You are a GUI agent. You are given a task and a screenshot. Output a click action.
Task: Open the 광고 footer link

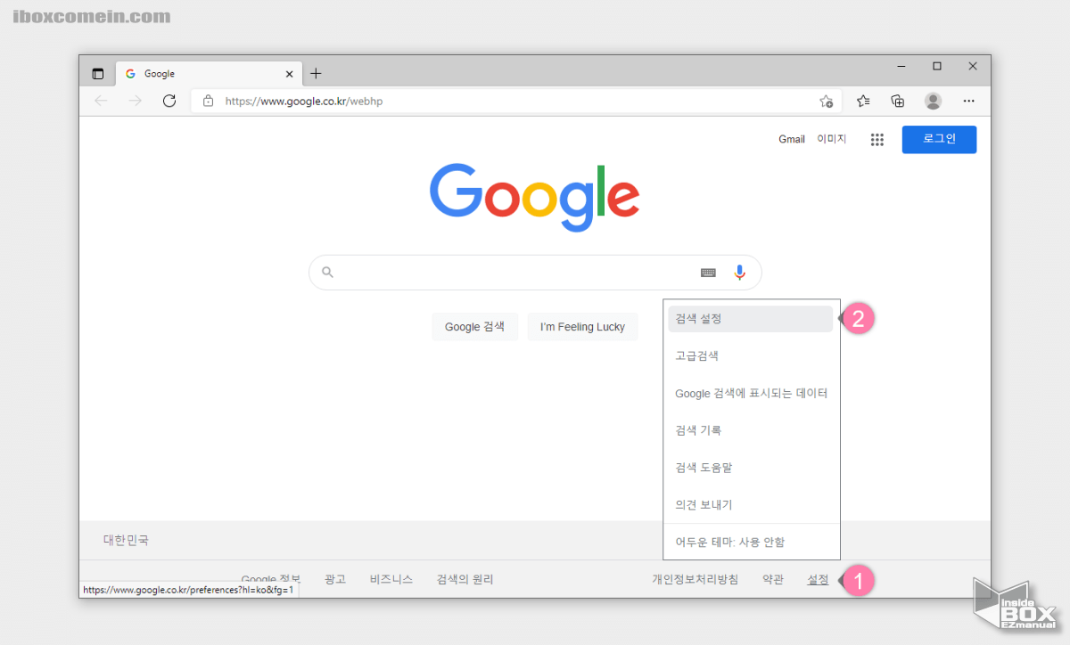pyautogui.click(x=335, y=580)
